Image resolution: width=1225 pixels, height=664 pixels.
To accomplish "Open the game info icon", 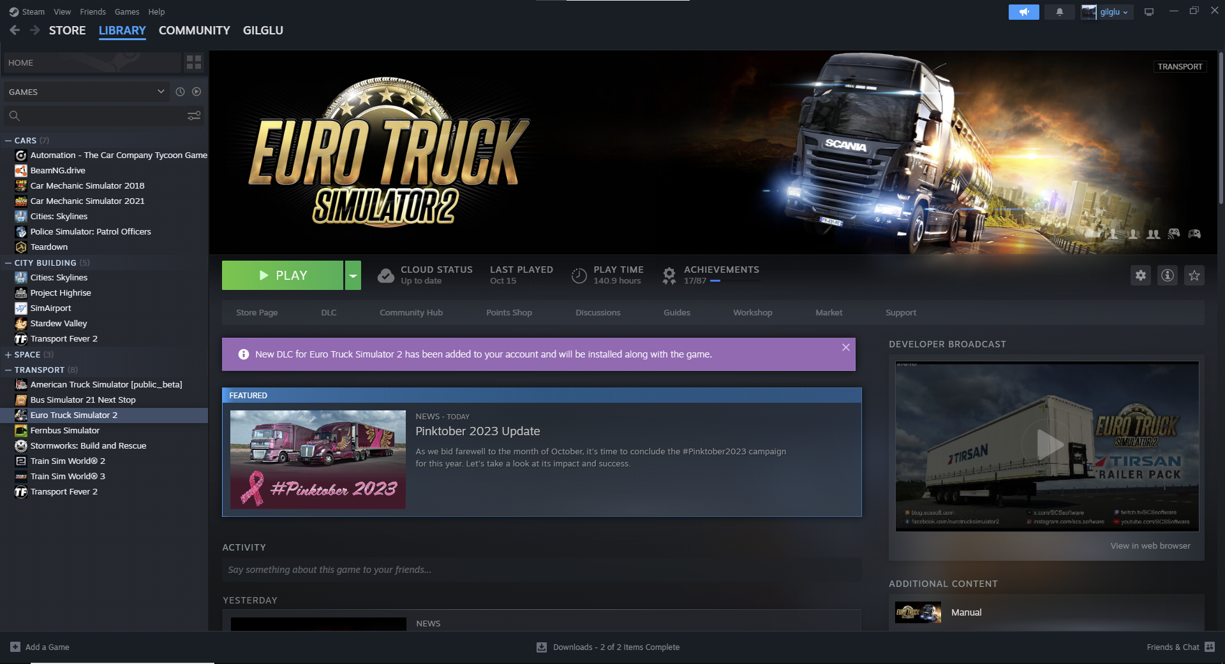I will pyautogui.click(x=1168, y=275).
